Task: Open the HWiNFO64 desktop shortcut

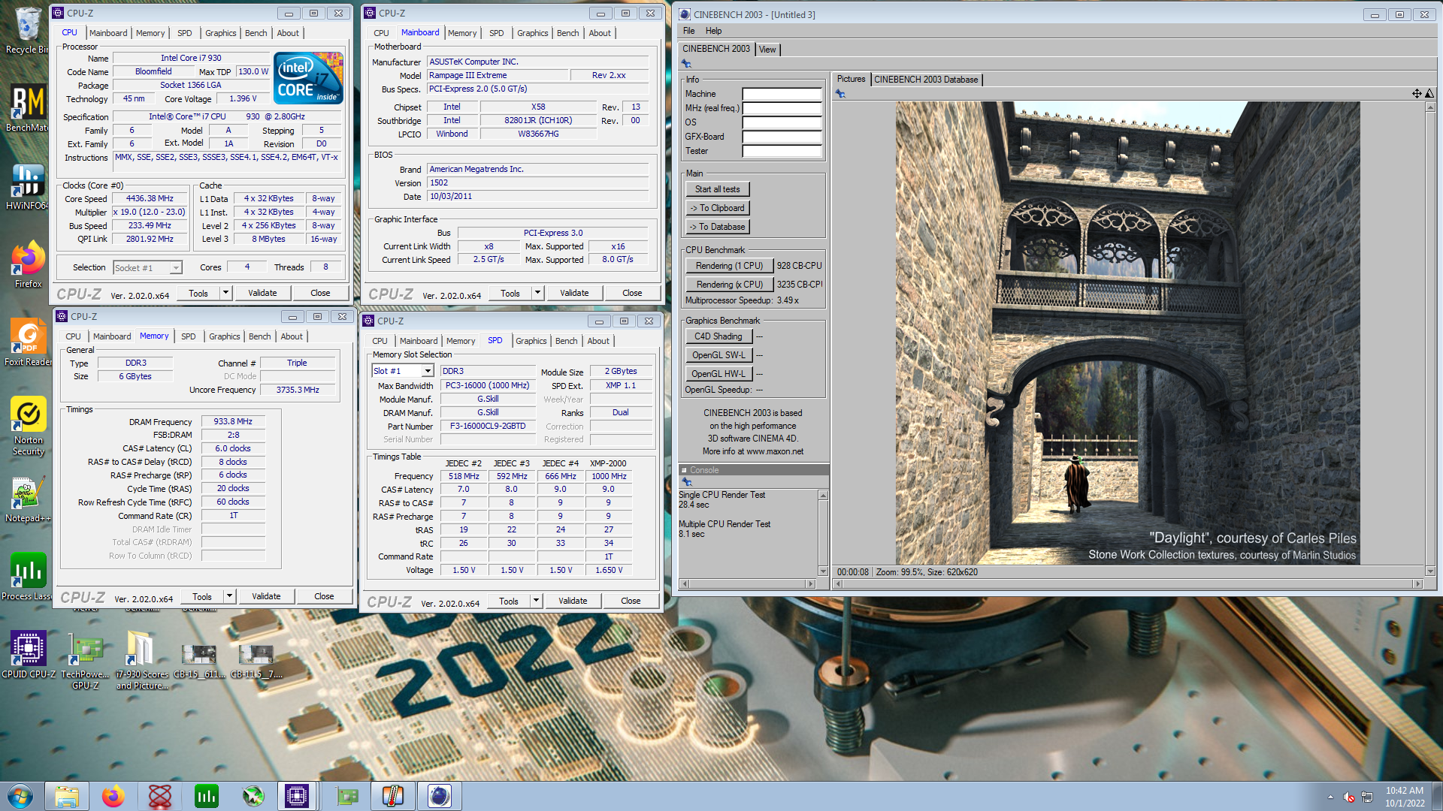Action: tap(28, 185)
